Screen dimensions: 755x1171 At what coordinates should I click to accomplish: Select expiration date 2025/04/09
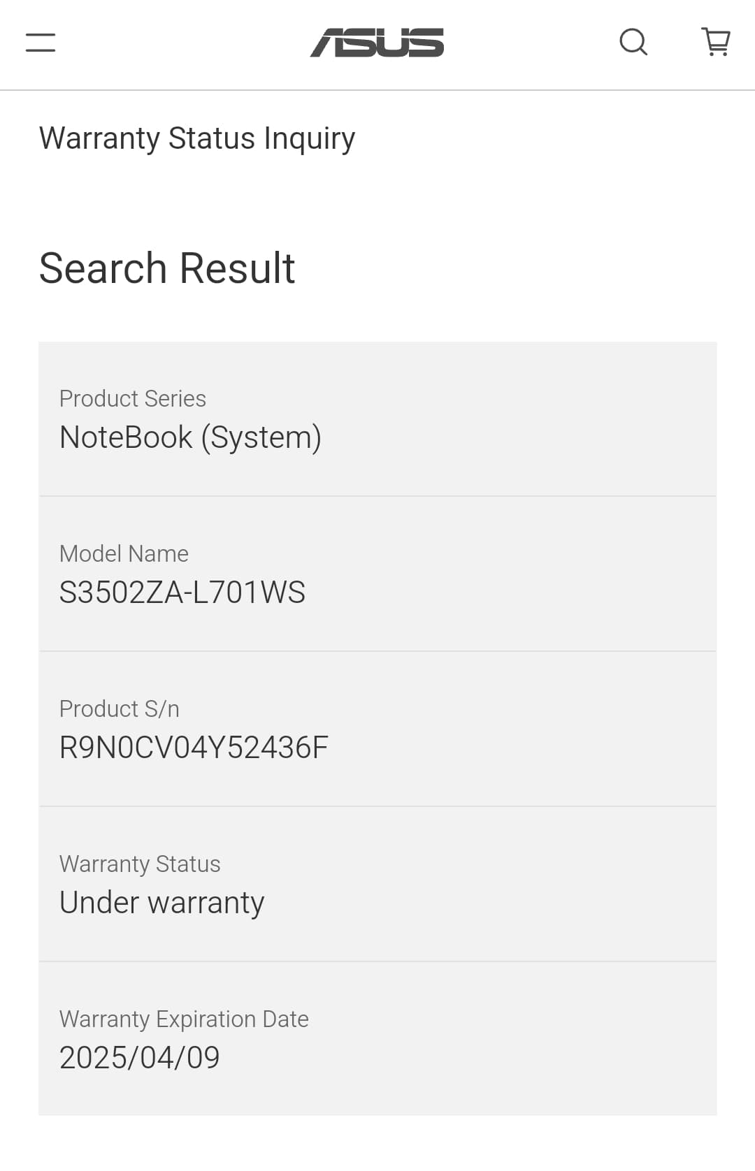tap(140, 1059)
